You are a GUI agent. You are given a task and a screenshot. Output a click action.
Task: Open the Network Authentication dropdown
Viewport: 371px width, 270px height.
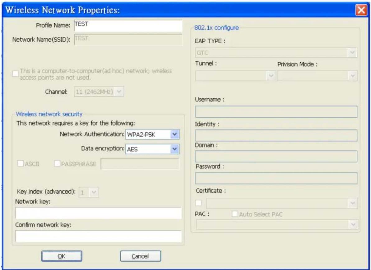point(152,134)
